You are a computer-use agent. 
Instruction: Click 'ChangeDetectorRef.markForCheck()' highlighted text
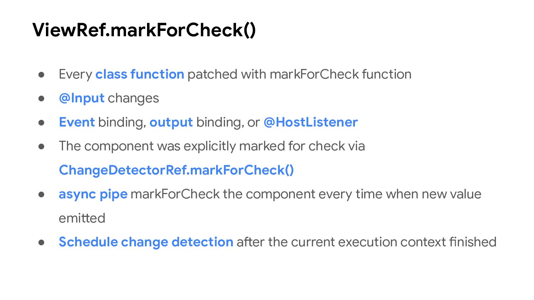point(176,170)
